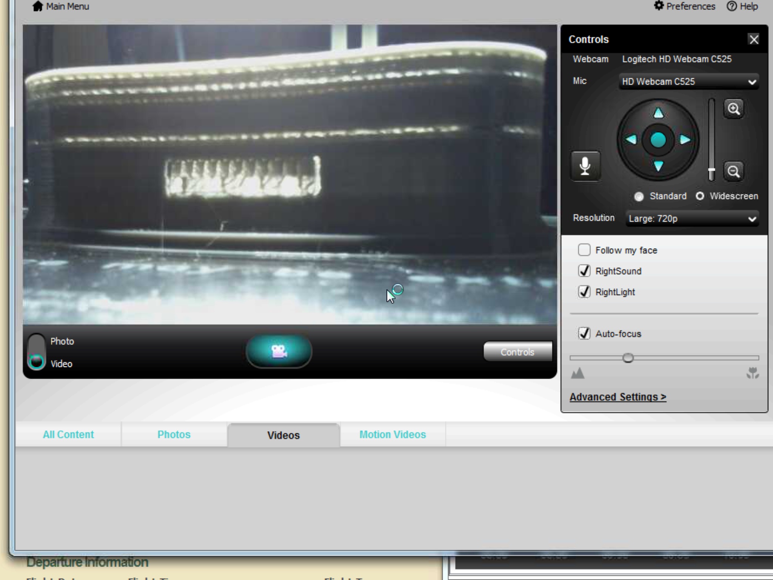773x580 pixels.
Task: Enable Follow my face checkbox
Action: pyautogui.click(x=584, y=250)
